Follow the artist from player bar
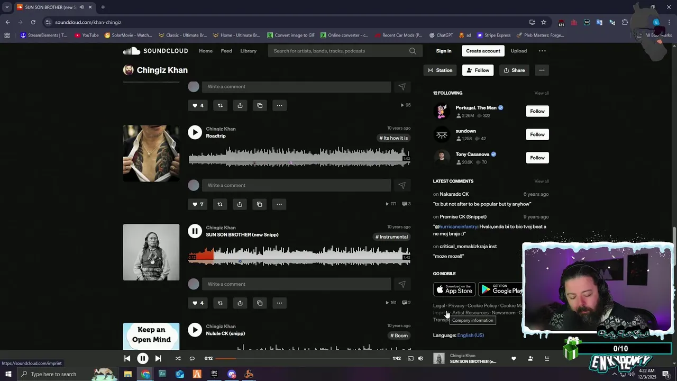This screenshot has height=381, width=677. pos(530,358)
